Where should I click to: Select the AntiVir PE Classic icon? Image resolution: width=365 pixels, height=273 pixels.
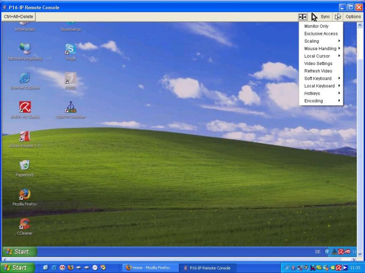click(x=25, y=110)
